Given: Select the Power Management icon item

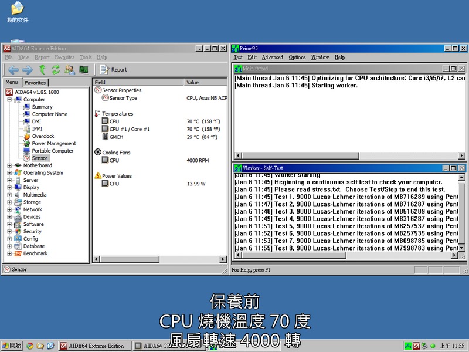Looking at the screenshot, I should coord(27,143).
